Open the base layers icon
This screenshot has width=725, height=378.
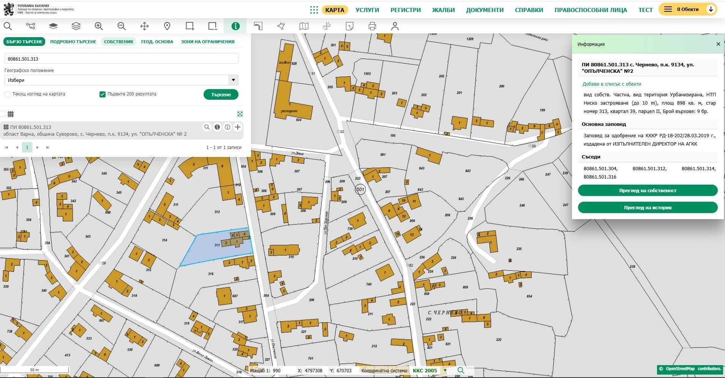coord(53,26)
